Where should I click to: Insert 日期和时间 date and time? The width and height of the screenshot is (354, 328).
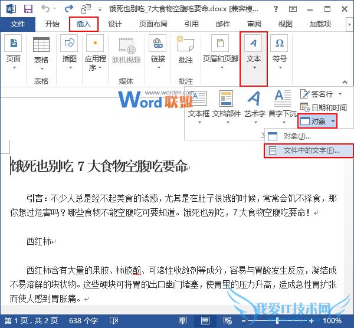[x=323, y=107]
